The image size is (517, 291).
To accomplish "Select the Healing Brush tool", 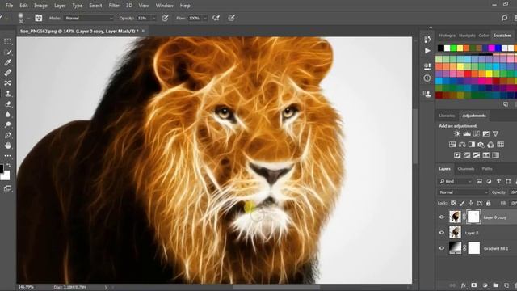I will pyautogui.click(x=7, y=73).
